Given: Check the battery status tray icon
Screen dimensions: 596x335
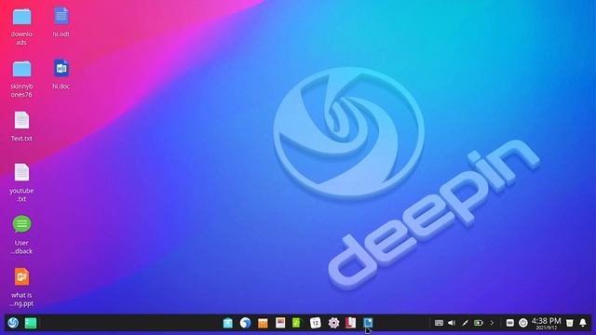Looking at the screenshot, I should (478, 323).
